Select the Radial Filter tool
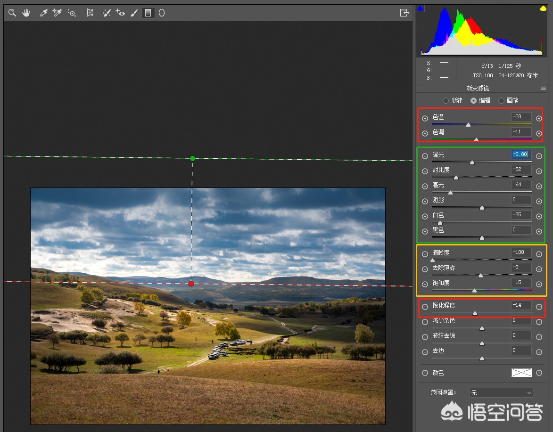553x432 pixels. coord(162,13)
